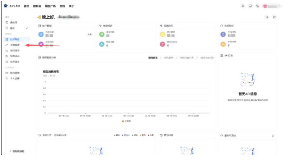Click the AIO API logo
The width and height of the screenshot is (294, 160).
click(x=6, y=6)
